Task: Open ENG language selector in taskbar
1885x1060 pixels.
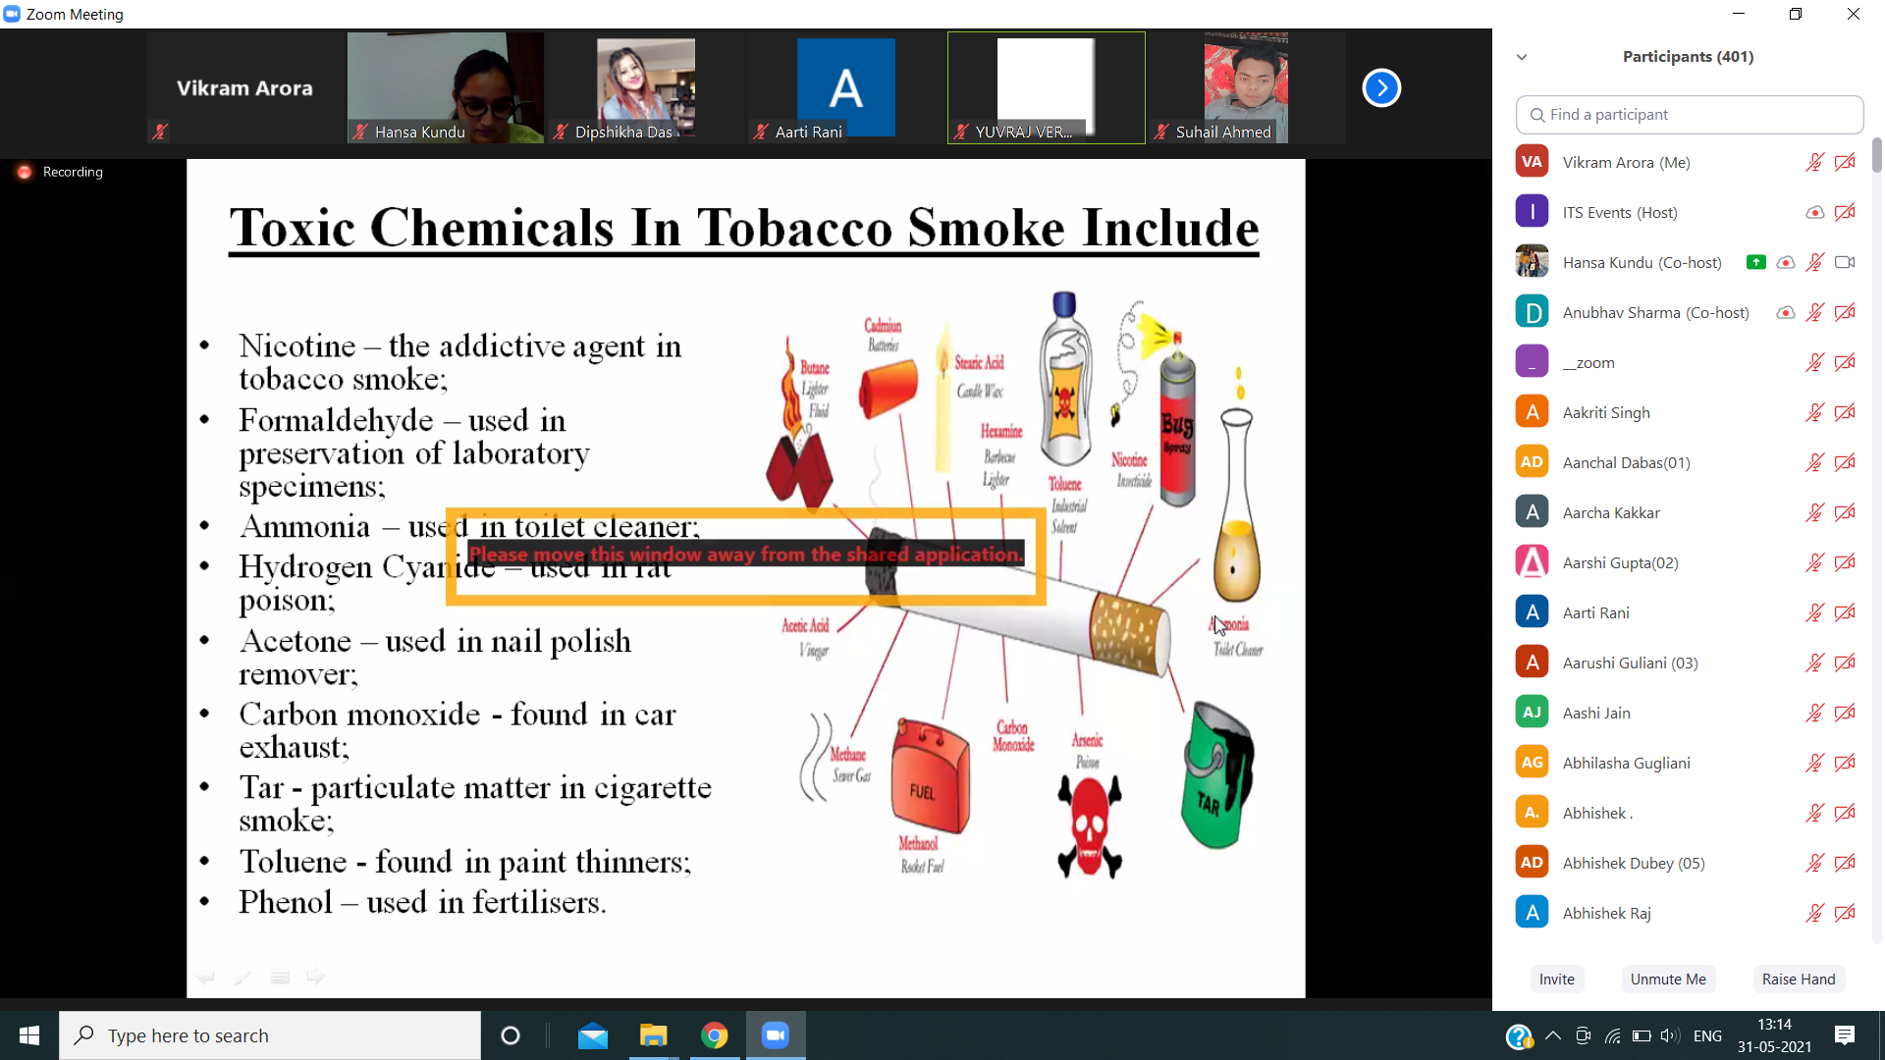Action: click(x=1707, y=1035)
